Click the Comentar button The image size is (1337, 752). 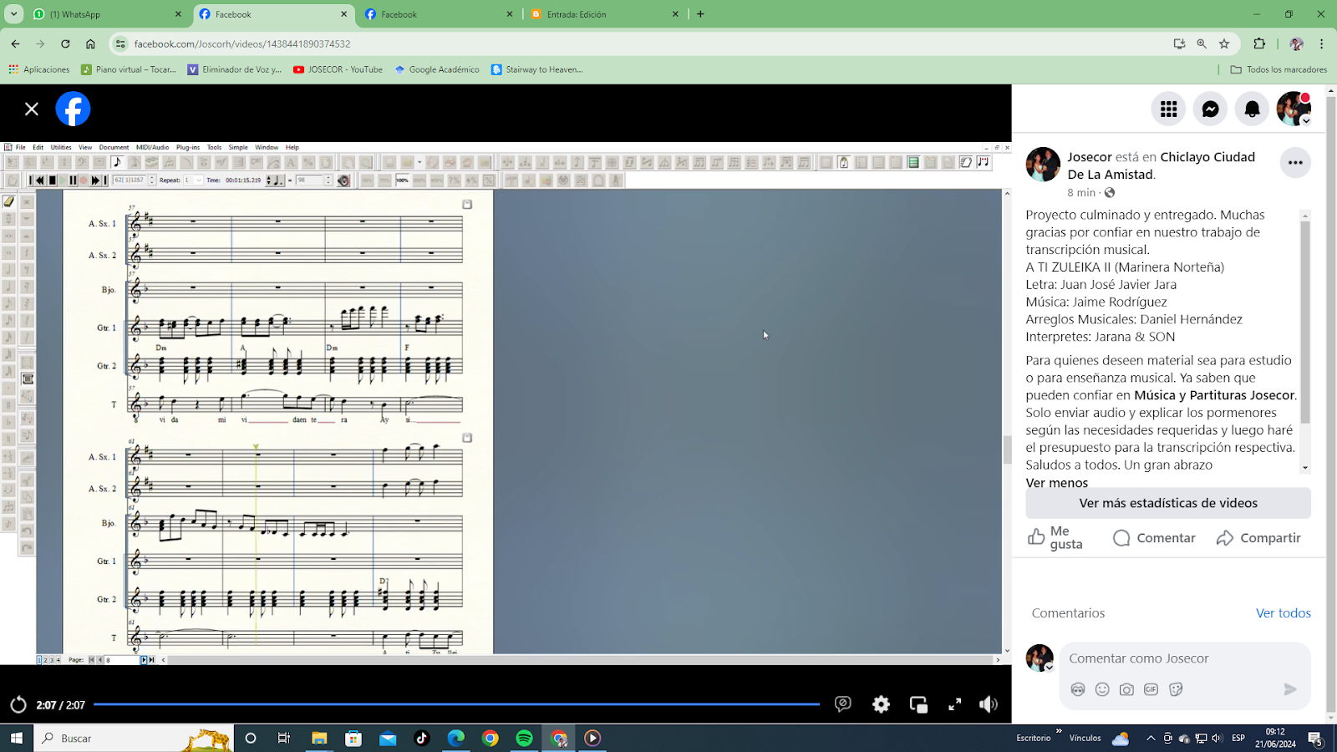pos(1154,538)
